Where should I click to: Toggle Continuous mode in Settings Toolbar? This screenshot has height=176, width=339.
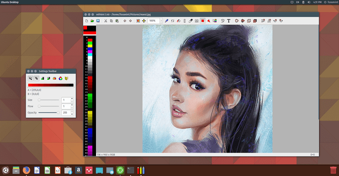[31, 78]
